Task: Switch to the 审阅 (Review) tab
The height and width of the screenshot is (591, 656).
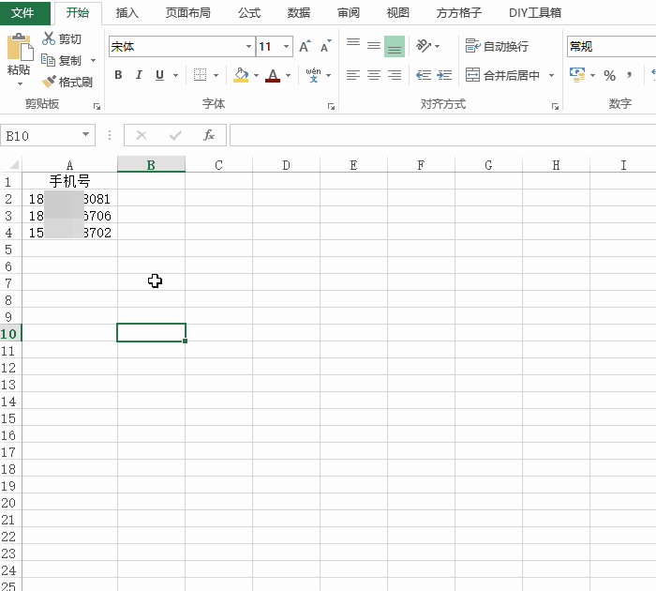Action: coord(349,13)
